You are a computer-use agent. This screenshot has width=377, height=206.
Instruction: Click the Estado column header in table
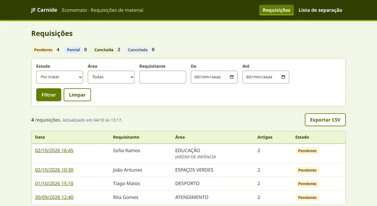click(302, 137)
